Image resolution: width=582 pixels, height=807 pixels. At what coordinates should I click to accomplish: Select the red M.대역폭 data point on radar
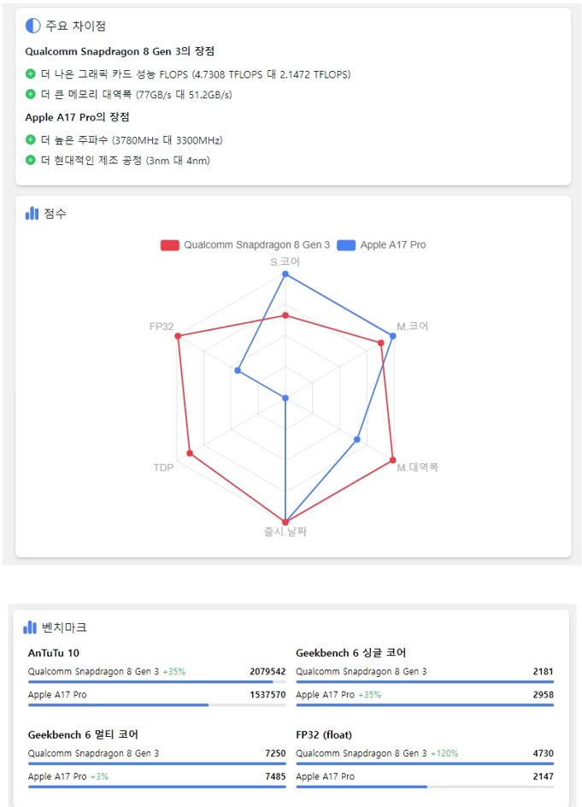pos(393,460)
